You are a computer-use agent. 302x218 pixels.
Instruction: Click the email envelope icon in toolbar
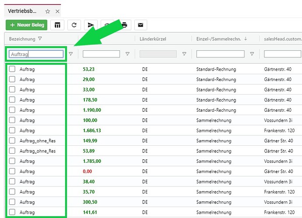point(141,25)
